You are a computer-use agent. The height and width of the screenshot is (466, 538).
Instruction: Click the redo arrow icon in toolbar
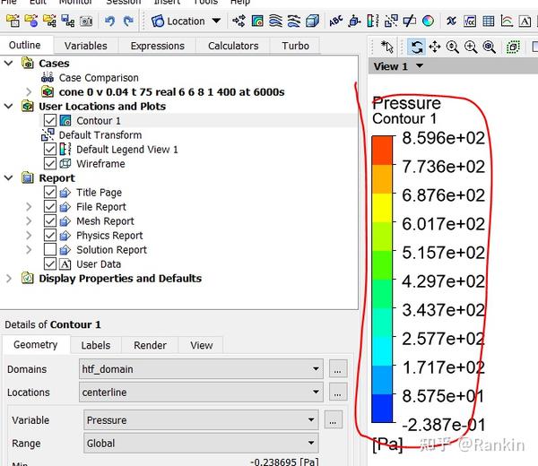pyautogui.click(x=128, y=22)
